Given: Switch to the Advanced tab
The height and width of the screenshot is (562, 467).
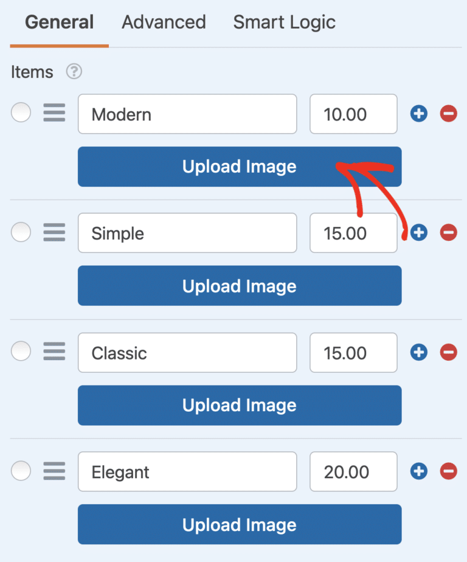Looking at the screenshot, I should tap(163, 22).
